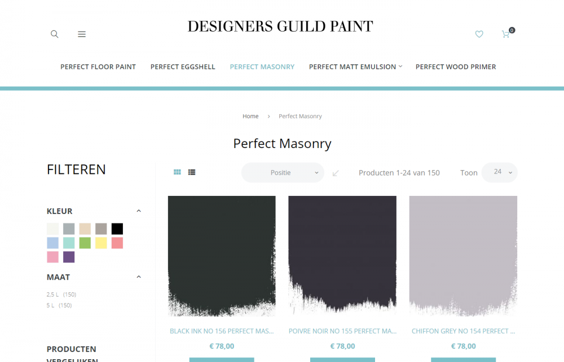Collapse the Maat filter section
564x362 pixels.
[139, 277]
